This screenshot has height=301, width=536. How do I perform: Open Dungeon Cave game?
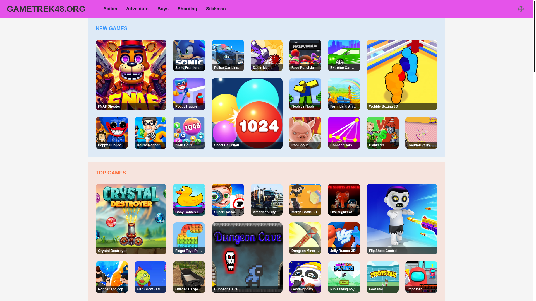coord(247,258)
